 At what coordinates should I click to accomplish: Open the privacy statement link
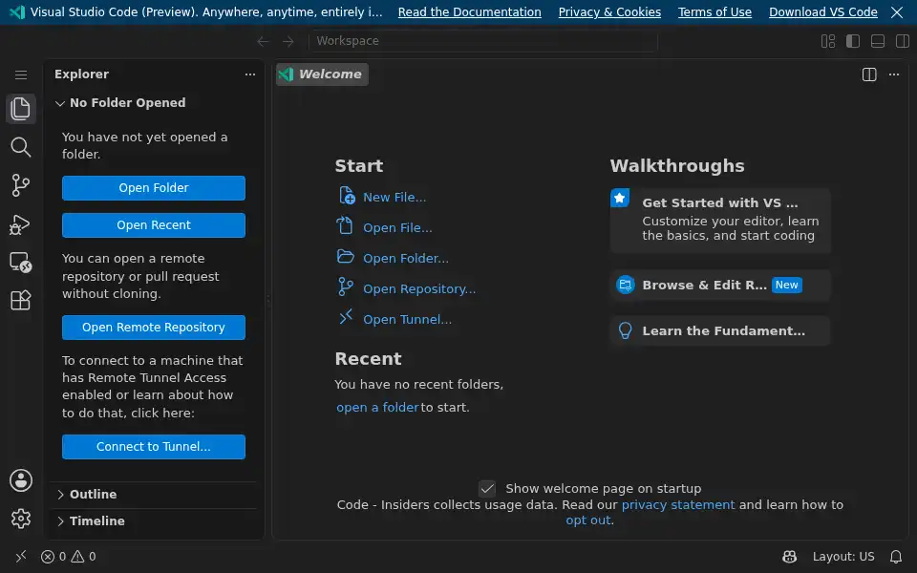(678, 504)
